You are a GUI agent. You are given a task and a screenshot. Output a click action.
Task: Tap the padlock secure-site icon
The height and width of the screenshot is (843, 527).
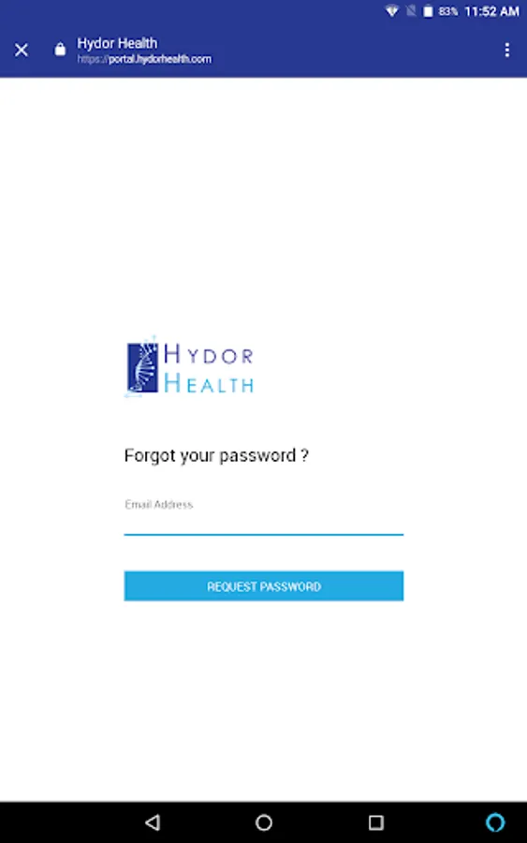[60, 50]
